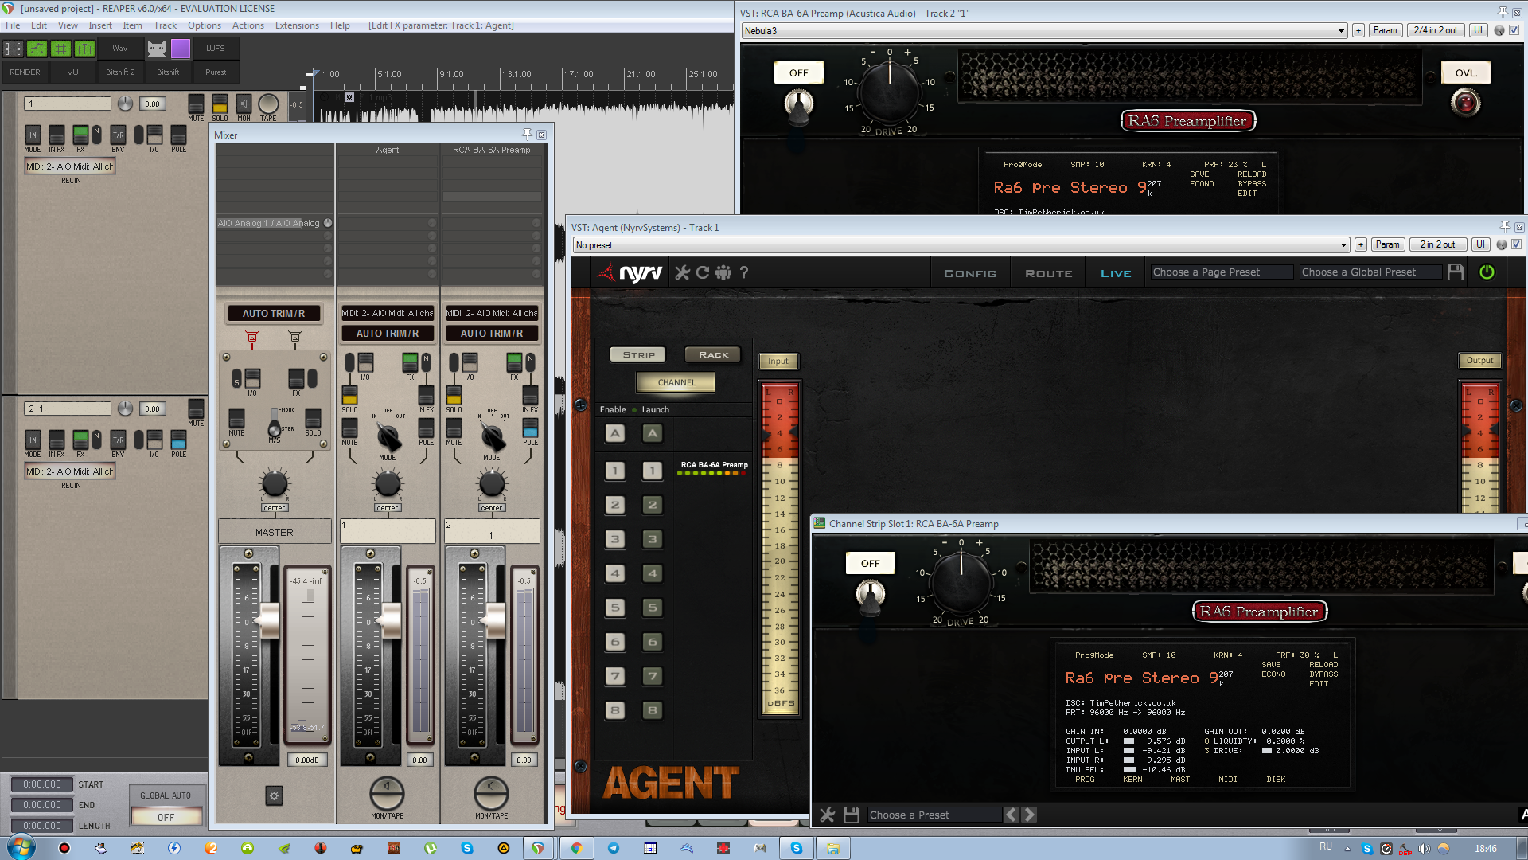The height and width of the screenshot is (860, 1528).
Task: Open the Extensions menu
Action: (297, 25)
